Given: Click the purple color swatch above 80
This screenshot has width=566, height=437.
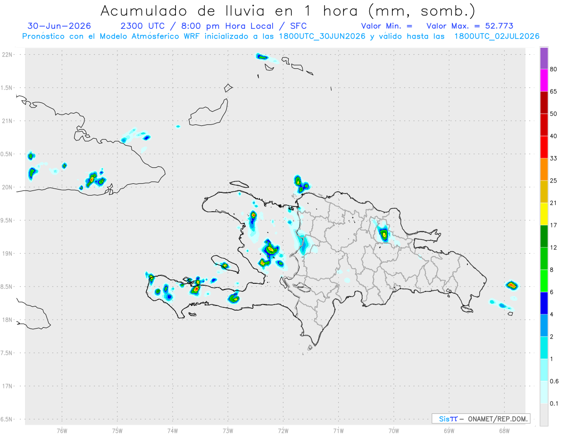Looking at the screenshot, I should [544, 58].
